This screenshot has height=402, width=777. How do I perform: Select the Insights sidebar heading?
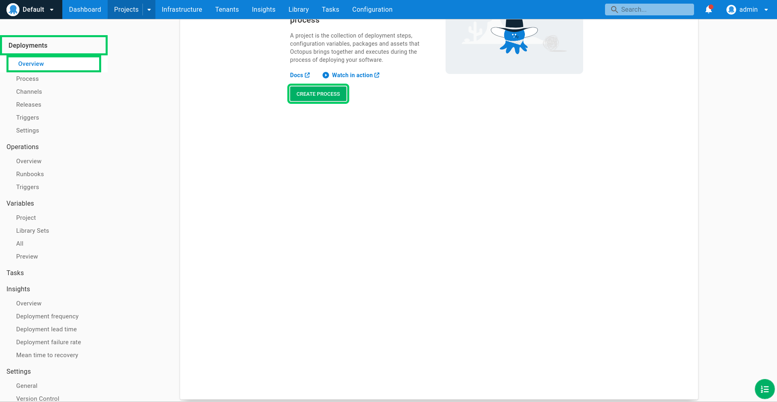[x=18, y=289]
